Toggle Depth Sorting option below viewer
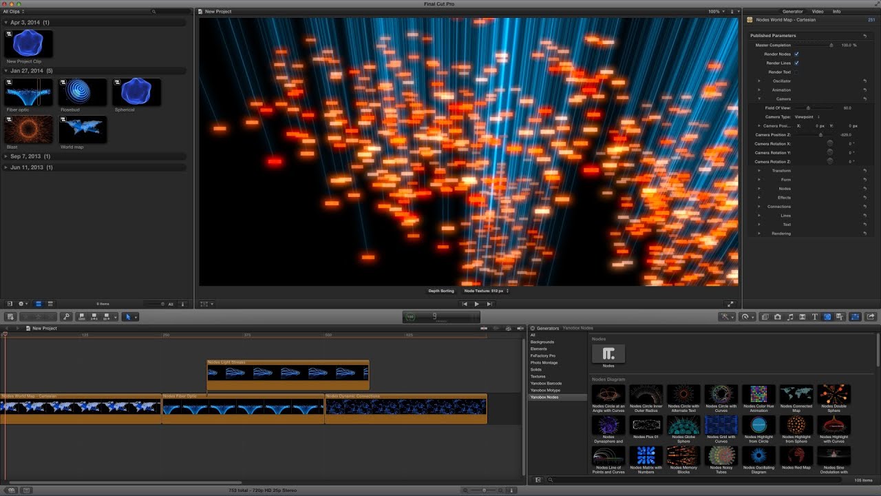This screenshot has height=496, width=881. click(x=441, y=291)
